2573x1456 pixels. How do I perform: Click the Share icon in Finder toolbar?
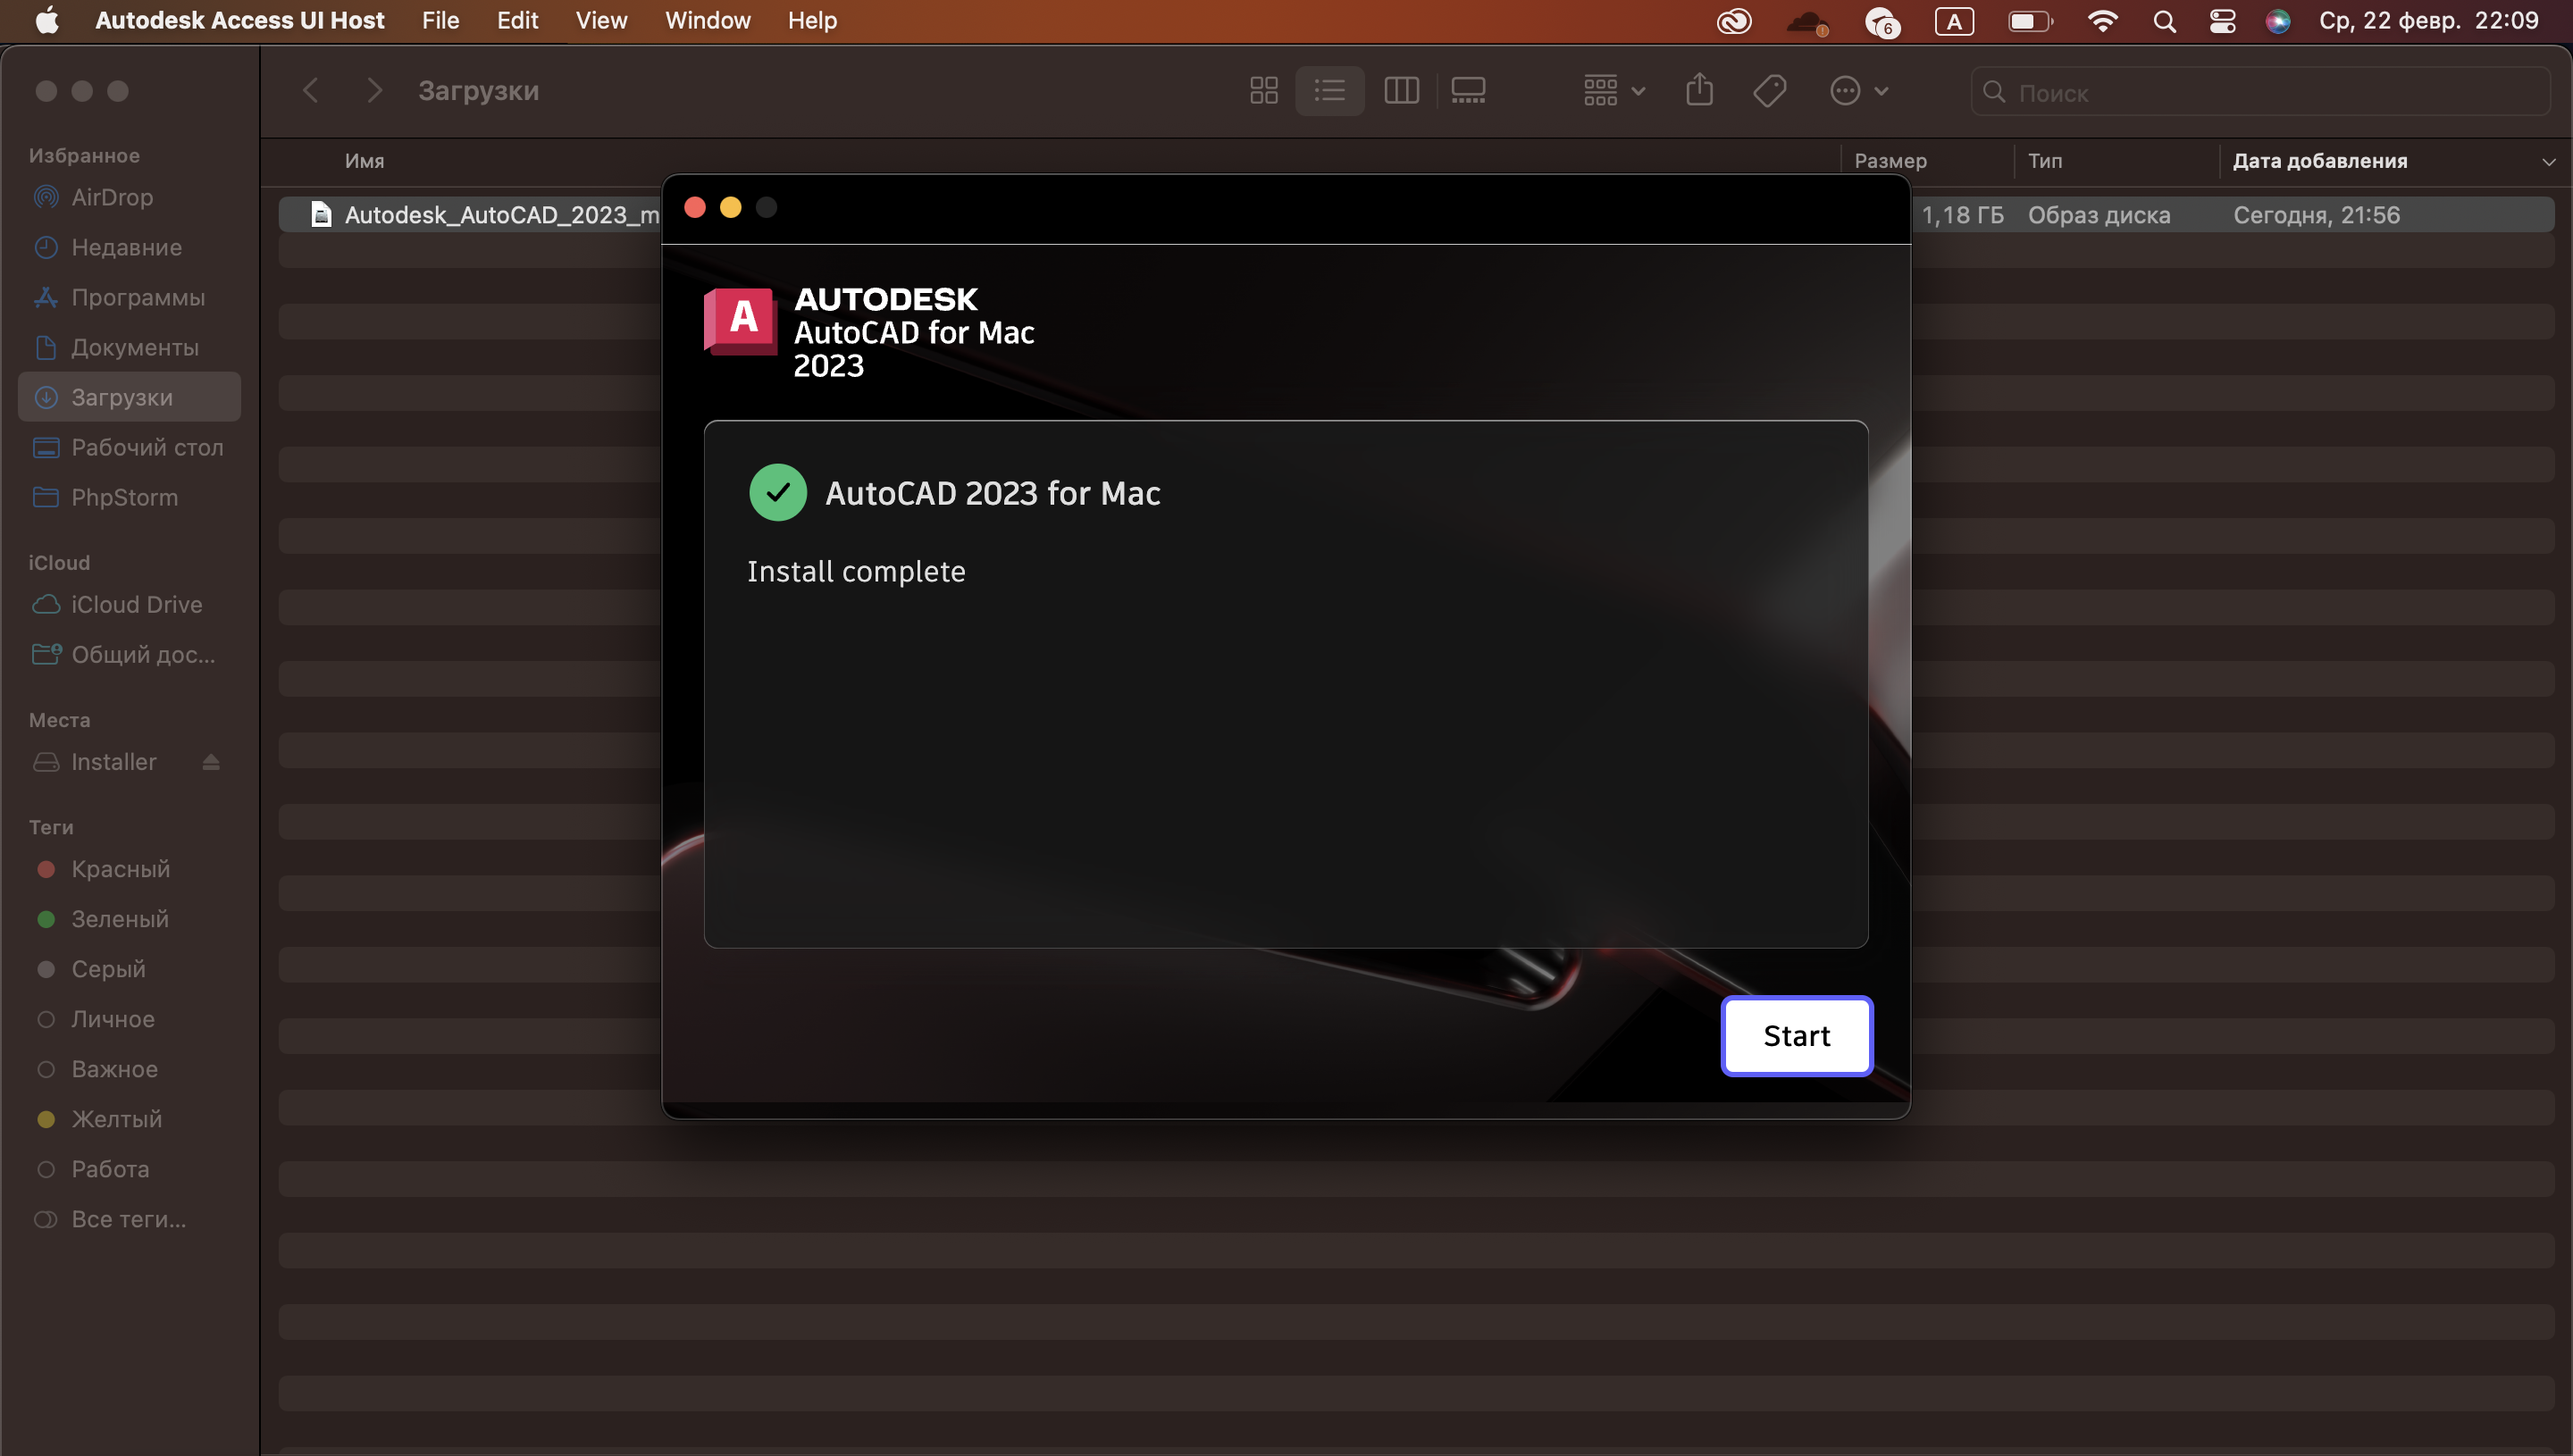(1699, 91)
